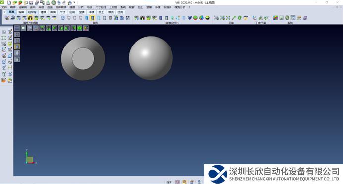The width and height of the screenshot is (343, 184).
Task: Click the picture frame icon in 系统 group
Action: (281, 18)
